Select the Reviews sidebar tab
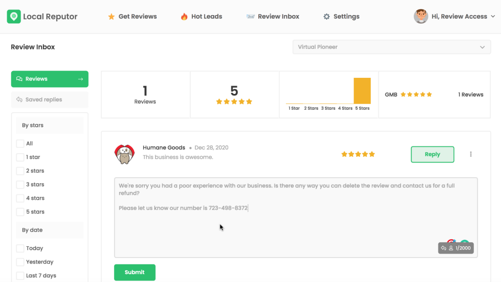This screenshot has width=501, height=282. tap(49, 79)
